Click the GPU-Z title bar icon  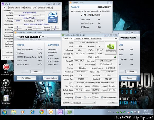(63, 35)
